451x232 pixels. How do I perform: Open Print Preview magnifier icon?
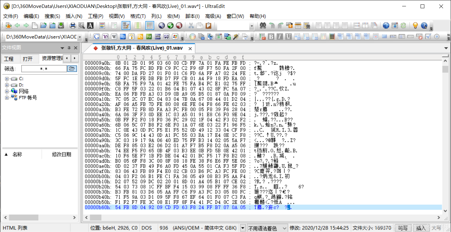pyautogui.click(x=82, y=26)
